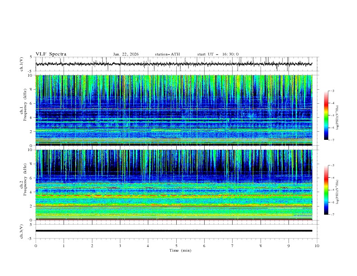Viewport: 357px width, 276px height.
Task: Click the 'station=ATH' label
Action: pyautogui.click(x=167, y=54)
